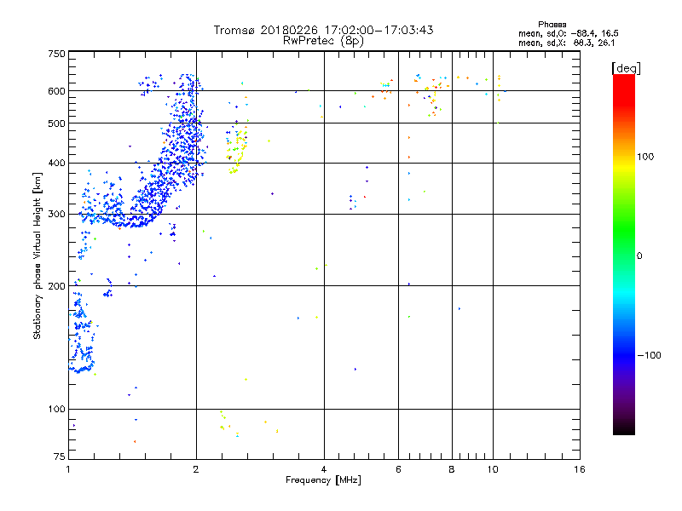The width and height of the screenshot is (682, 511).
Task: Click the blue -100 region of the colorbar
Action: pyautogui.click(x=624, y=354)
